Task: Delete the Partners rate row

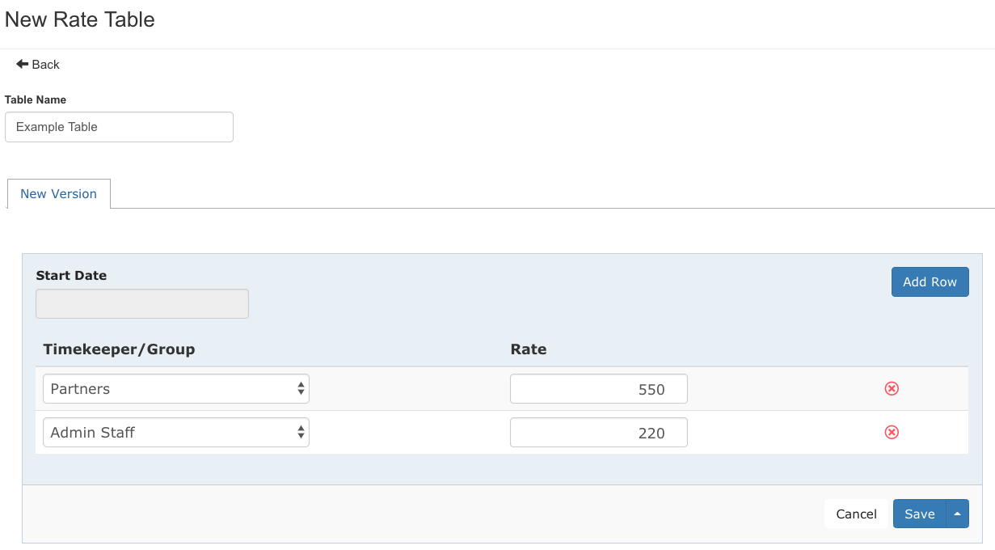Action: 892,388
